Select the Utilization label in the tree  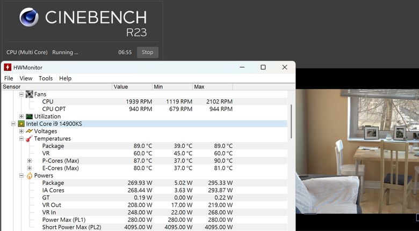click(x=47, y=116)
